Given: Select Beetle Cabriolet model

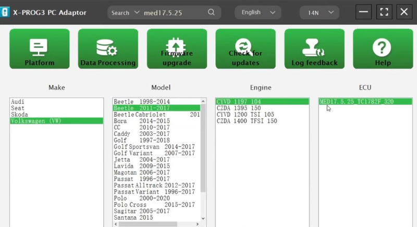Looking at the screenshot, I should coord(156,115).
